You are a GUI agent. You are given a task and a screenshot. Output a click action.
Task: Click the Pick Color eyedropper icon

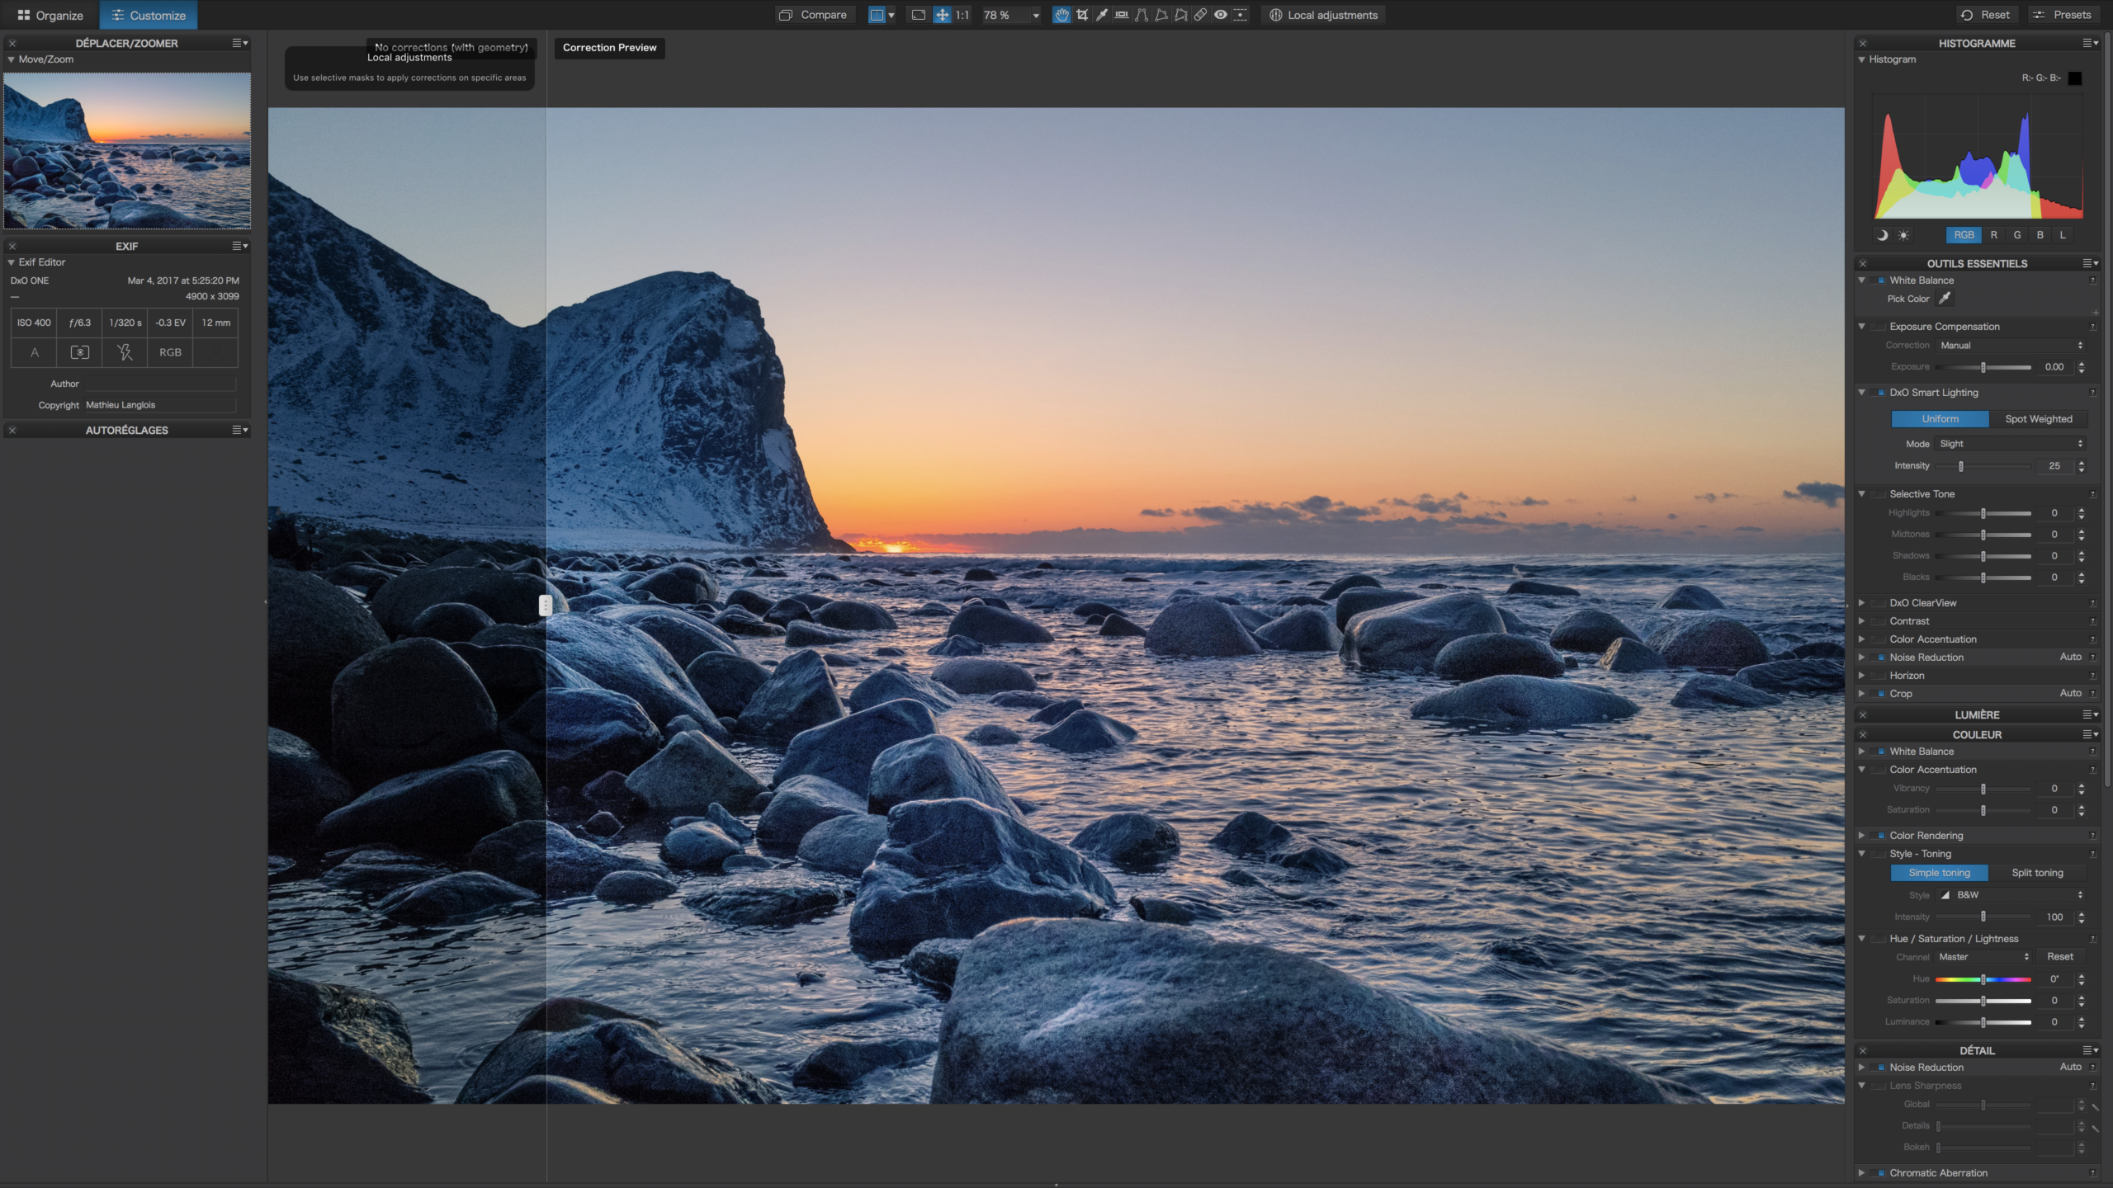[x=1945, y=299]
